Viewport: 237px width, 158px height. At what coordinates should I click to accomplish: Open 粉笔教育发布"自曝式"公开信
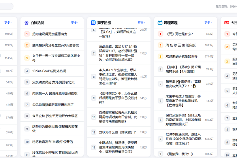[x=53, y=142]
